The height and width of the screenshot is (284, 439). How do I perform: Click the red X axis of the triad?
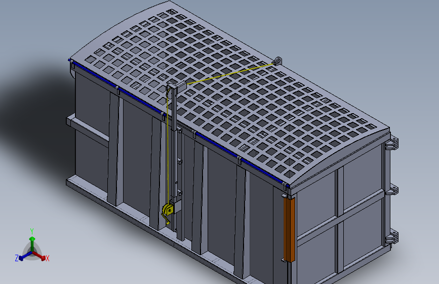40,256
